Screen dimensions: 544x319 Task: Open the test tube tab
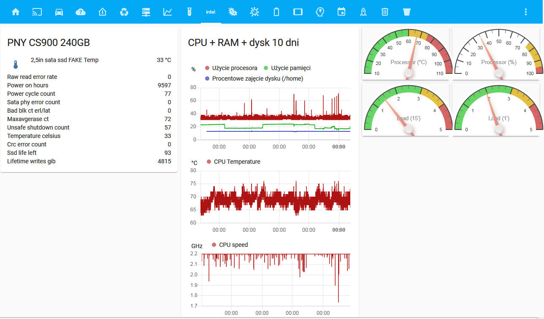189,12
